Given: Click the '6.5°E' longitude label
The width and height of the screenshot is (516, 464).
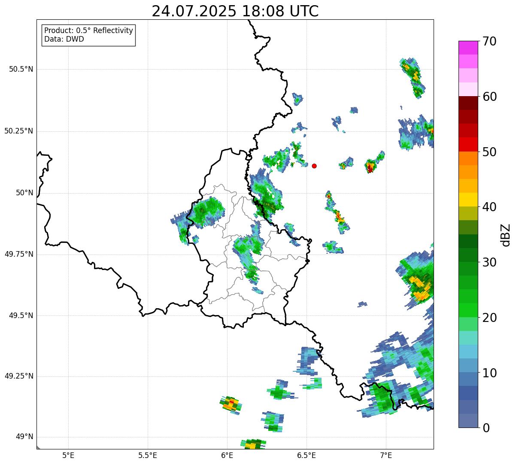Looking at the screenshot, I should tap(307, 455).
